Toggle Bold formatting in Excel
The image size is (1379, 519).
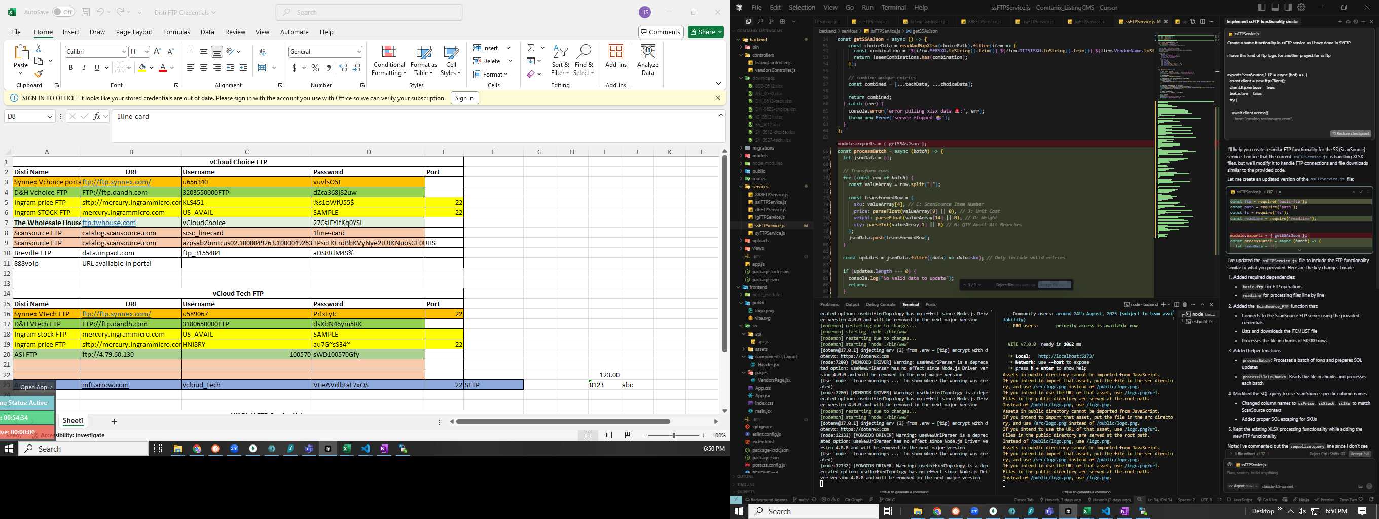[x=70, y=68]
